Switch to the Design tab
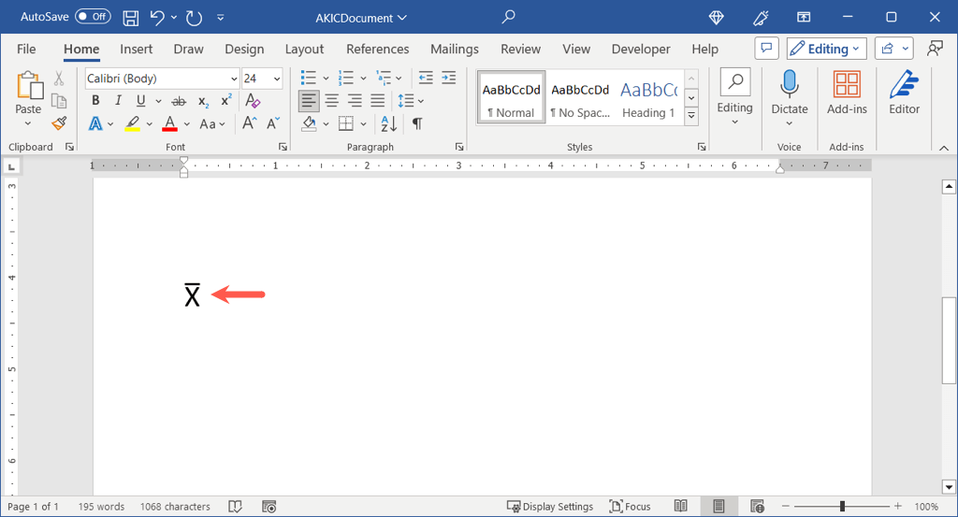This screenshot has height=517, width=958. tap(244, 49)
